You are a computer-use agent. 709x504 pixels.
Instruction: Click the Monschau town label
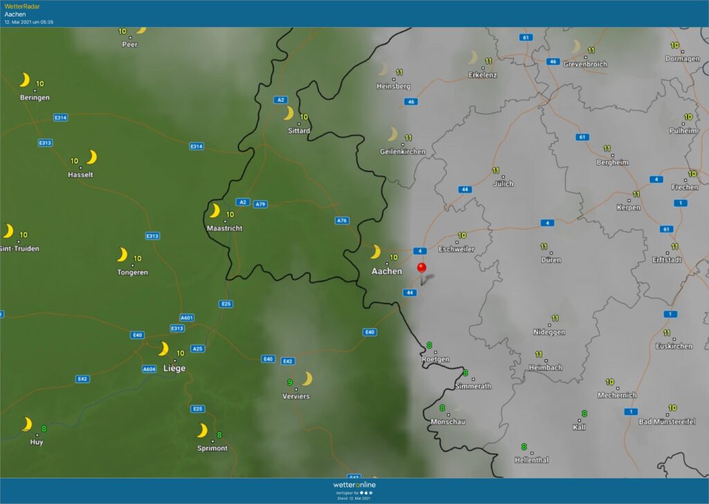(448, 422)
